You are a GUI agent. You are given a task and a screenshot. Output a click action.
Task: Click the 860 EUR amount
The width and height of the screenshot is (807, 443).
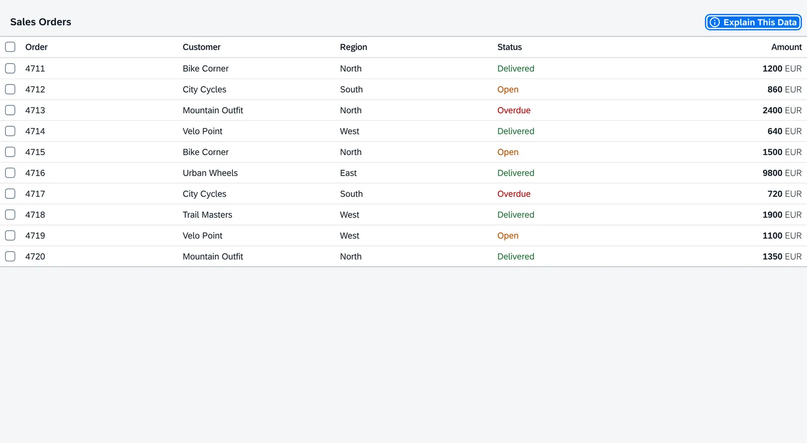point(784,89)
